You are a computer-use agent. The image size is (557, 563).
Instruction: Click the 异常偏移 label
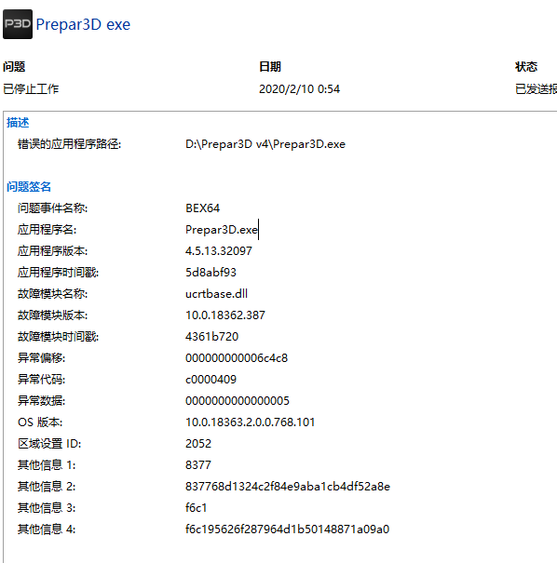[x=41, y=358]
